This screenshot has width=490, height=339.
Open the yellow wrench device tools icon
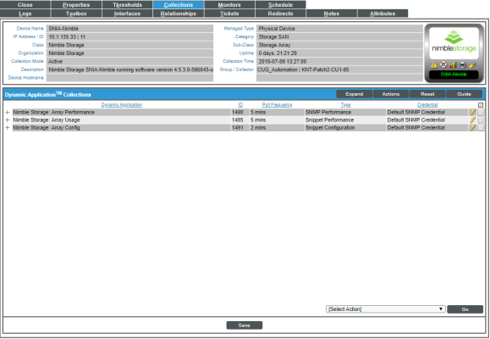coord(472,65)
